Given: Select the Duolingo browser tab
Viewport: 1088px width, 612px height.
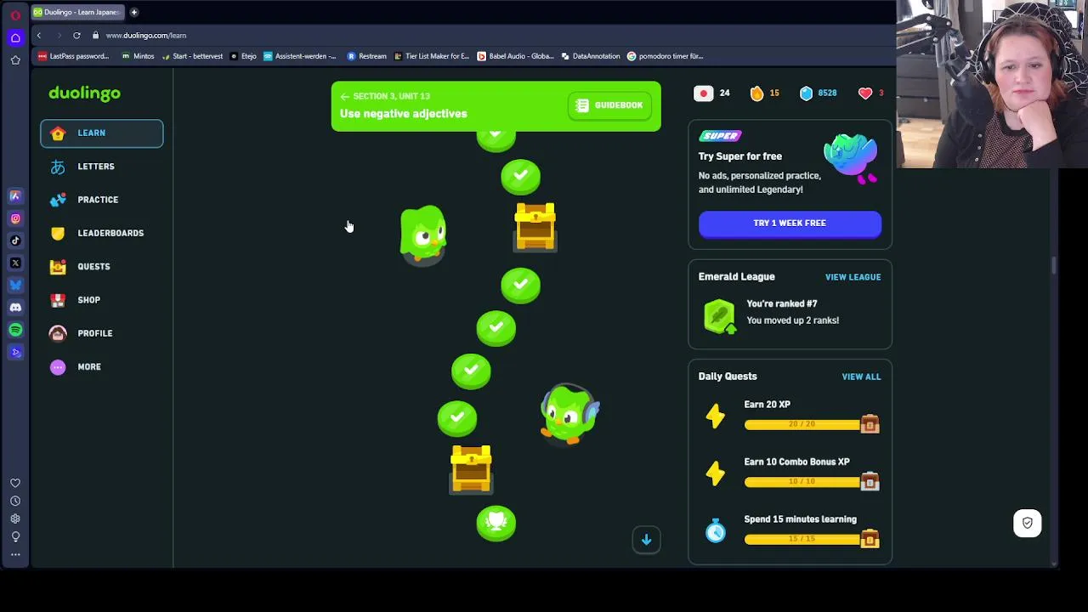Looking at the screenshot, I should pyautogui.click(x=76, y=12).
